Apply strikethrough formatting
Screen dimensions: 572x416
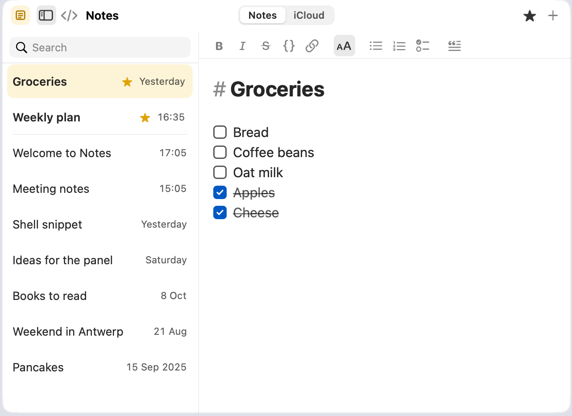click(x=266, y=46)
